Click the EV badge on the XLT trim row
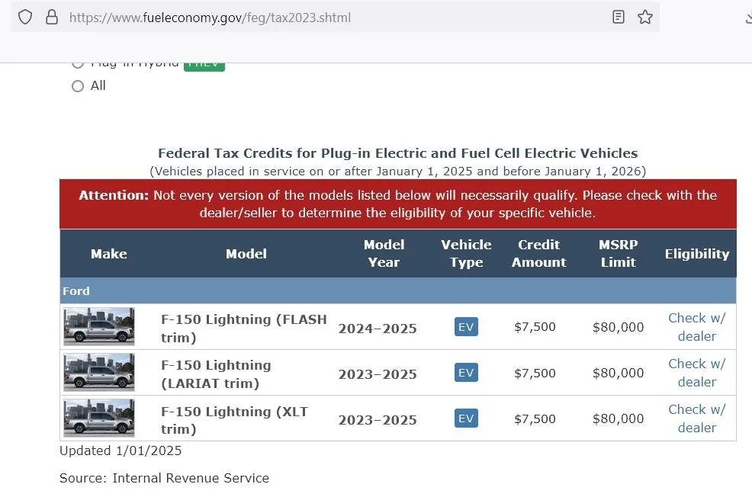 pyautogui.click(x=466, y=418)
